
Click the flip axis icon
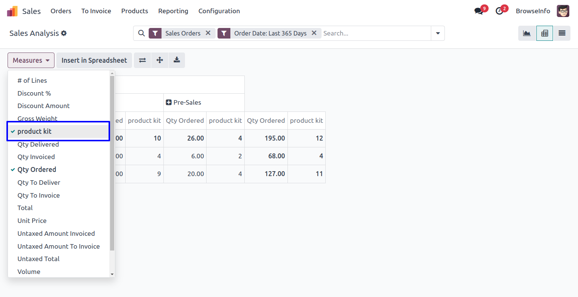pyautogui.click(x=143, y=60)
